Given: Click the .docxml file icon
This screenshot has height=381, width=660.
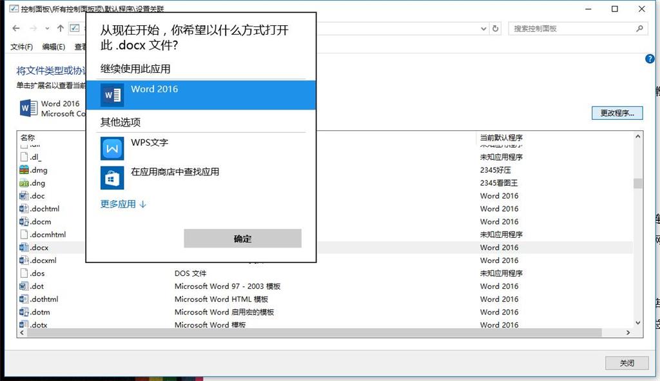Looking at the screenshot, I should [x=24, y=260].
